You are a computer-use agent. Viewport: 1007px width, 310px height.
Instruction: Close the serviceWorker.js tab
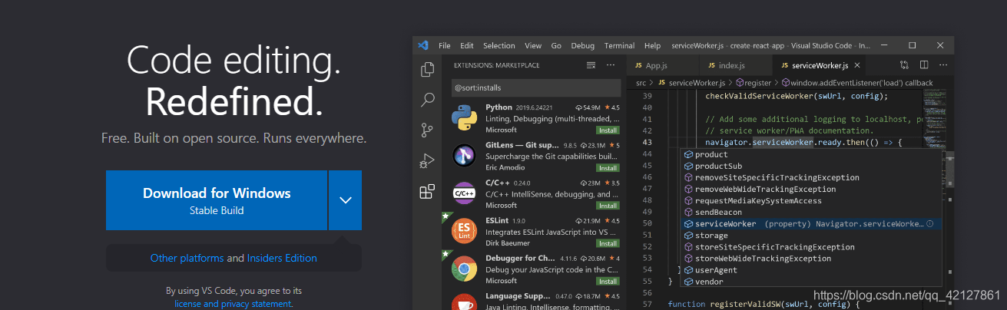tap(859, 66)
